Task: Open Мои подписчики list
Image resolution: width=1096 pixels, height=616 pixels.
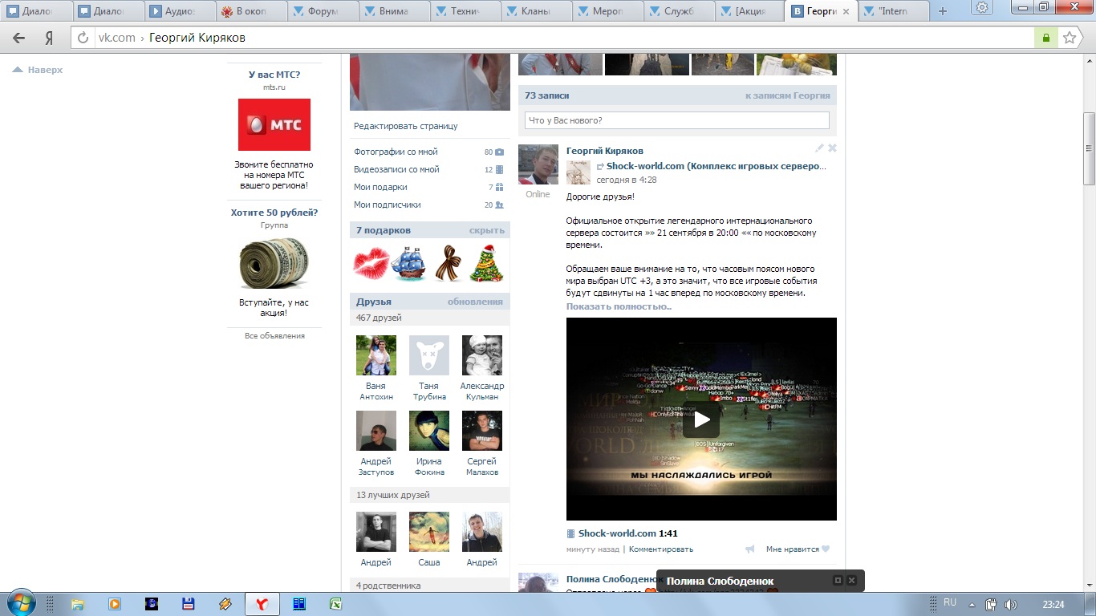Action: coord(388,205)
